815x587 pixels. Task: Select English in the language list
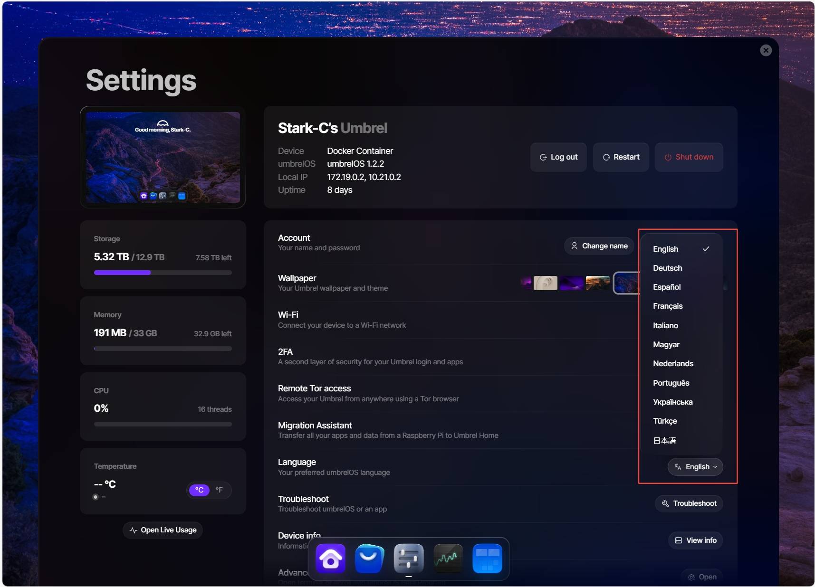(x=681, y=249)
